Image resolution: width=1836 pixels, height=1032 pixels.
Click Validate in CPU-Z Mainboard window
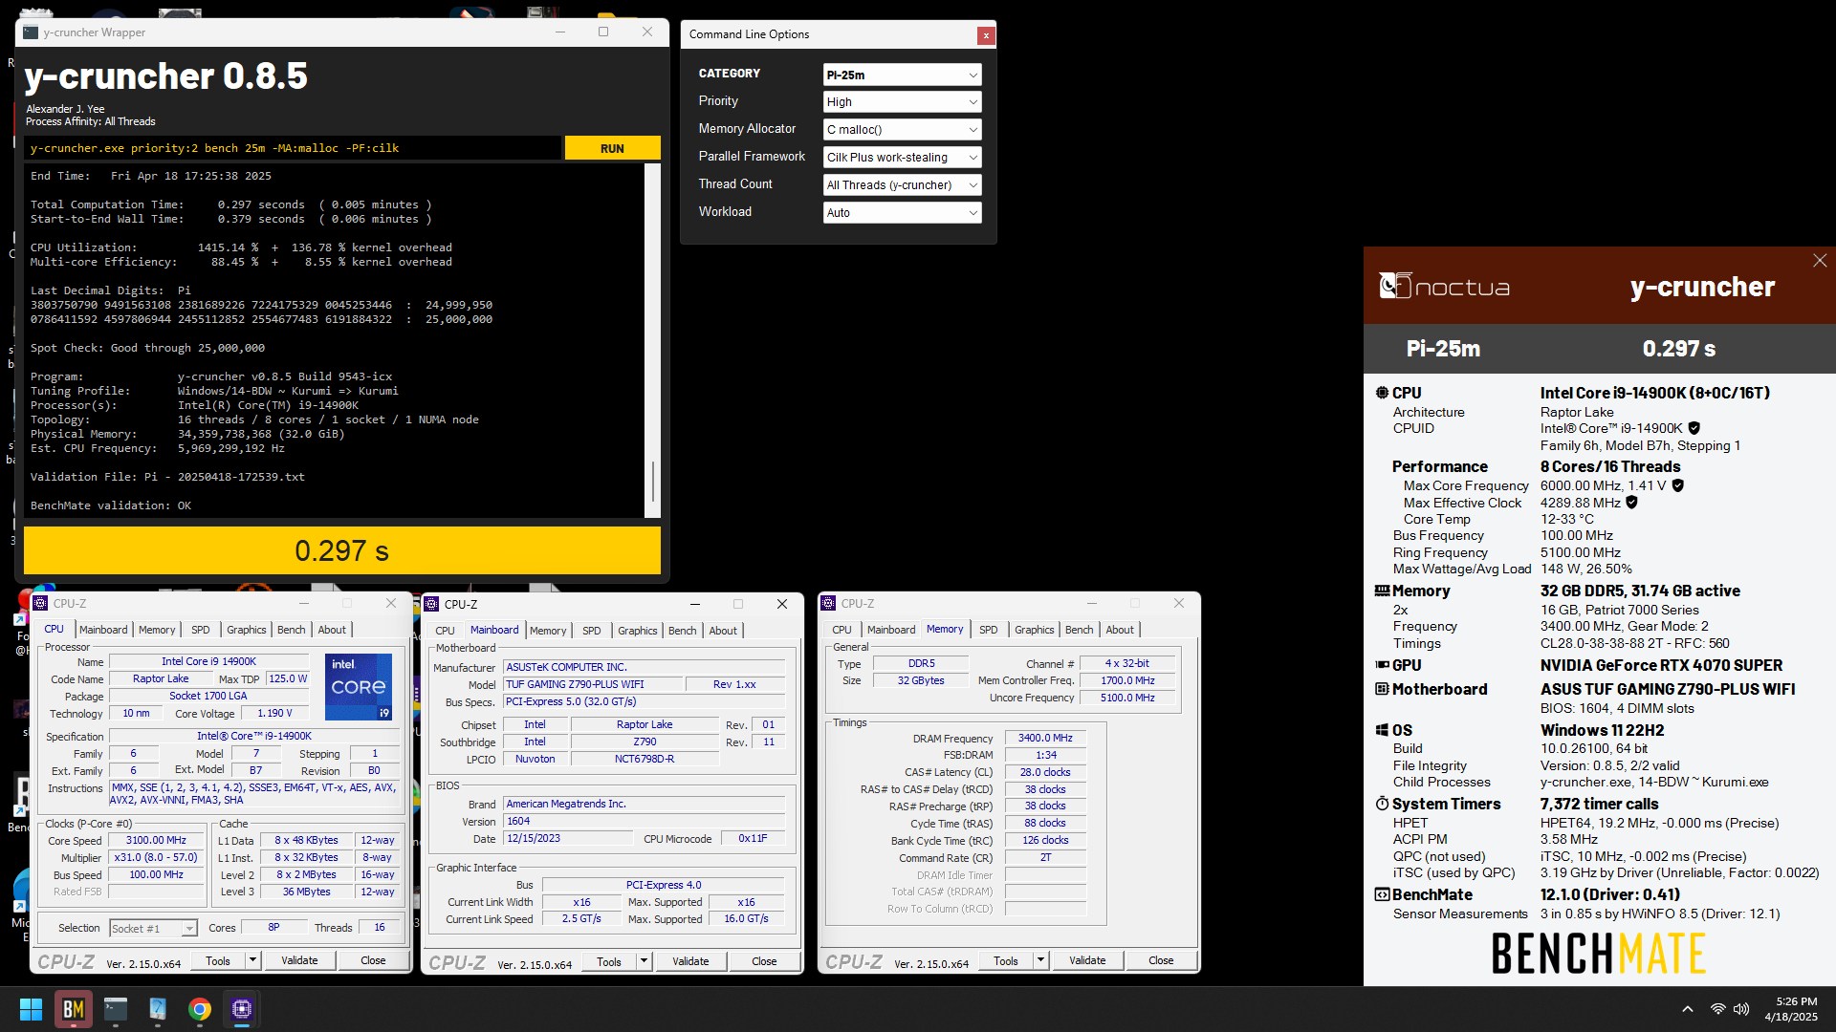point(690,961)
